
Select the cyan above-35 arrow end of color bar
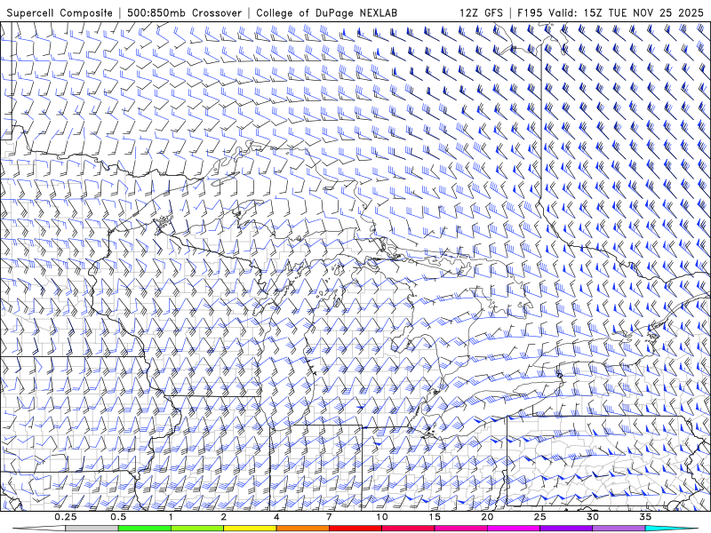672,529
